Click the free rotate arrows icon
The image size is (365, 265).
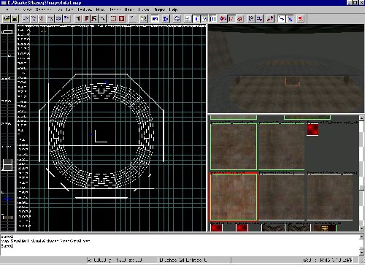point(177,19)
